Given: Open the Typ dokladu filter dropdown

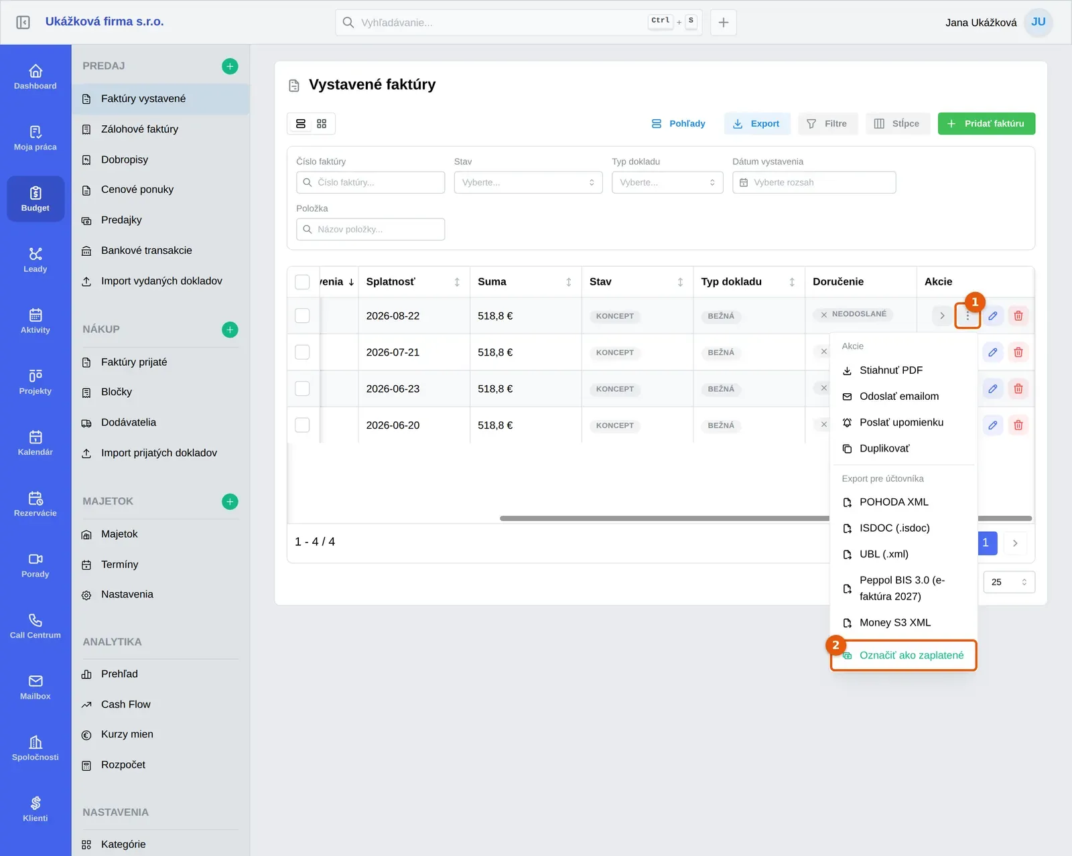Looking at the screenshot, I should [667, 182].
